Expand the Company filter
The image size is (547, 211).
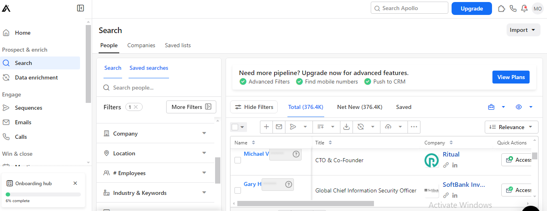tap(156, 134)
